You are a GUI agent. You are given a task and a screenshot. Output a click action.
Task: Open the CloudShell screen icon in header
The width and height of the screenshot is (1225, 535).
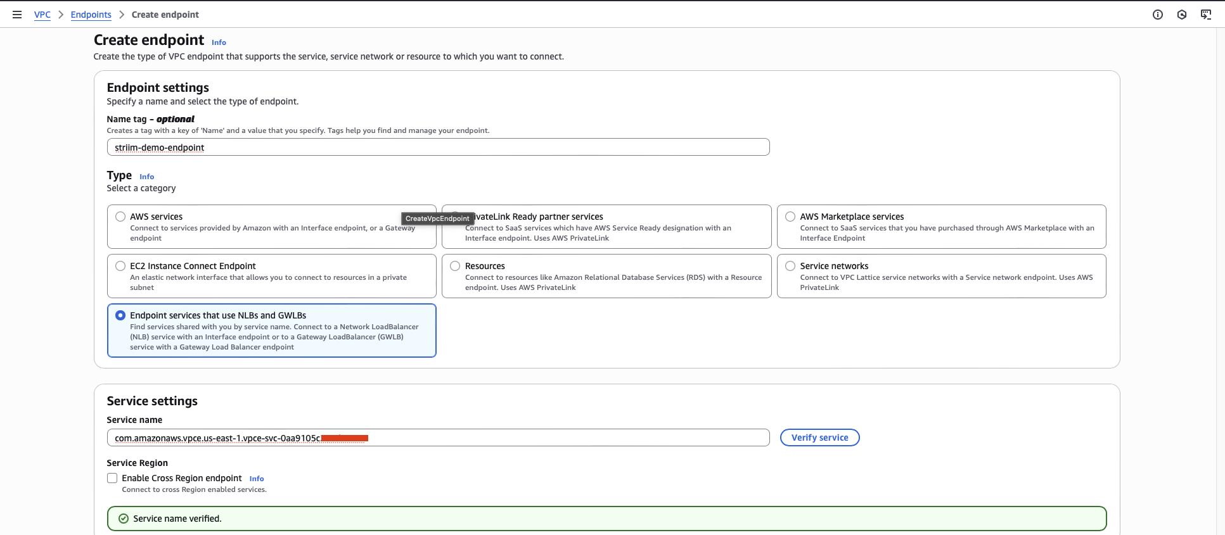(1205, 15)
